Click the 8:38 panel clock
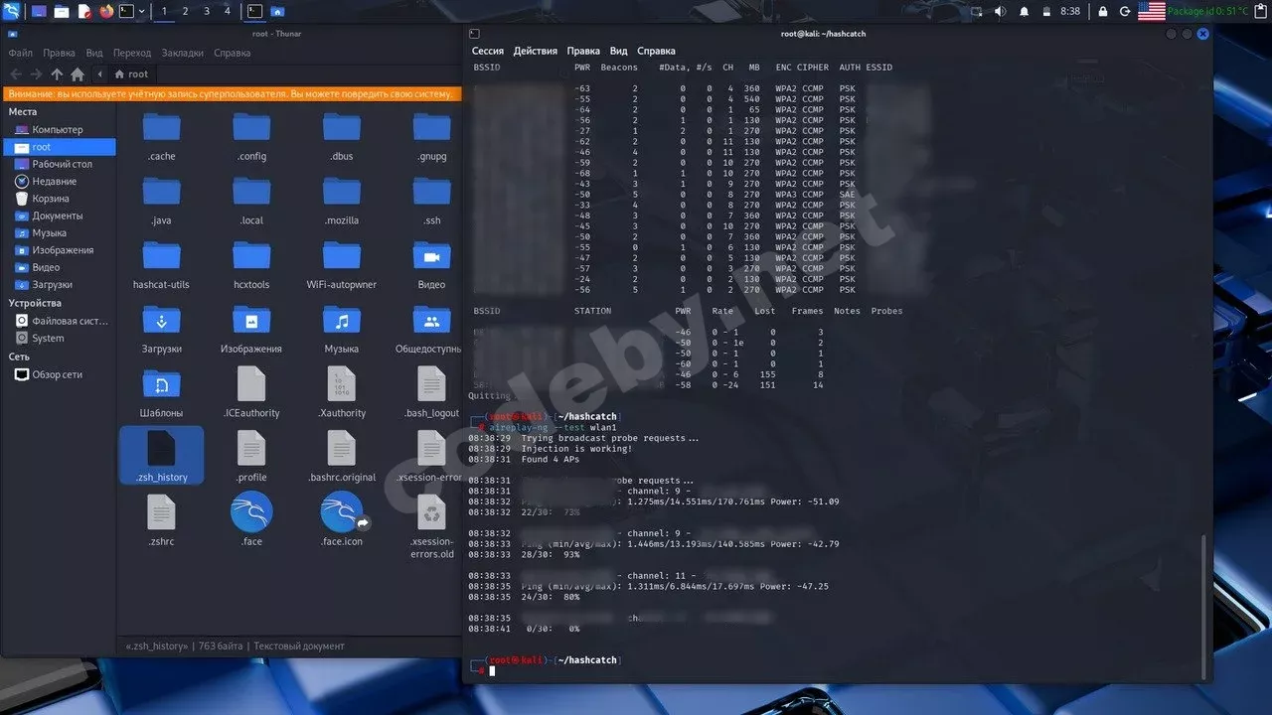This screenshot has width=1272, height=715. [x=1070, y=11]
